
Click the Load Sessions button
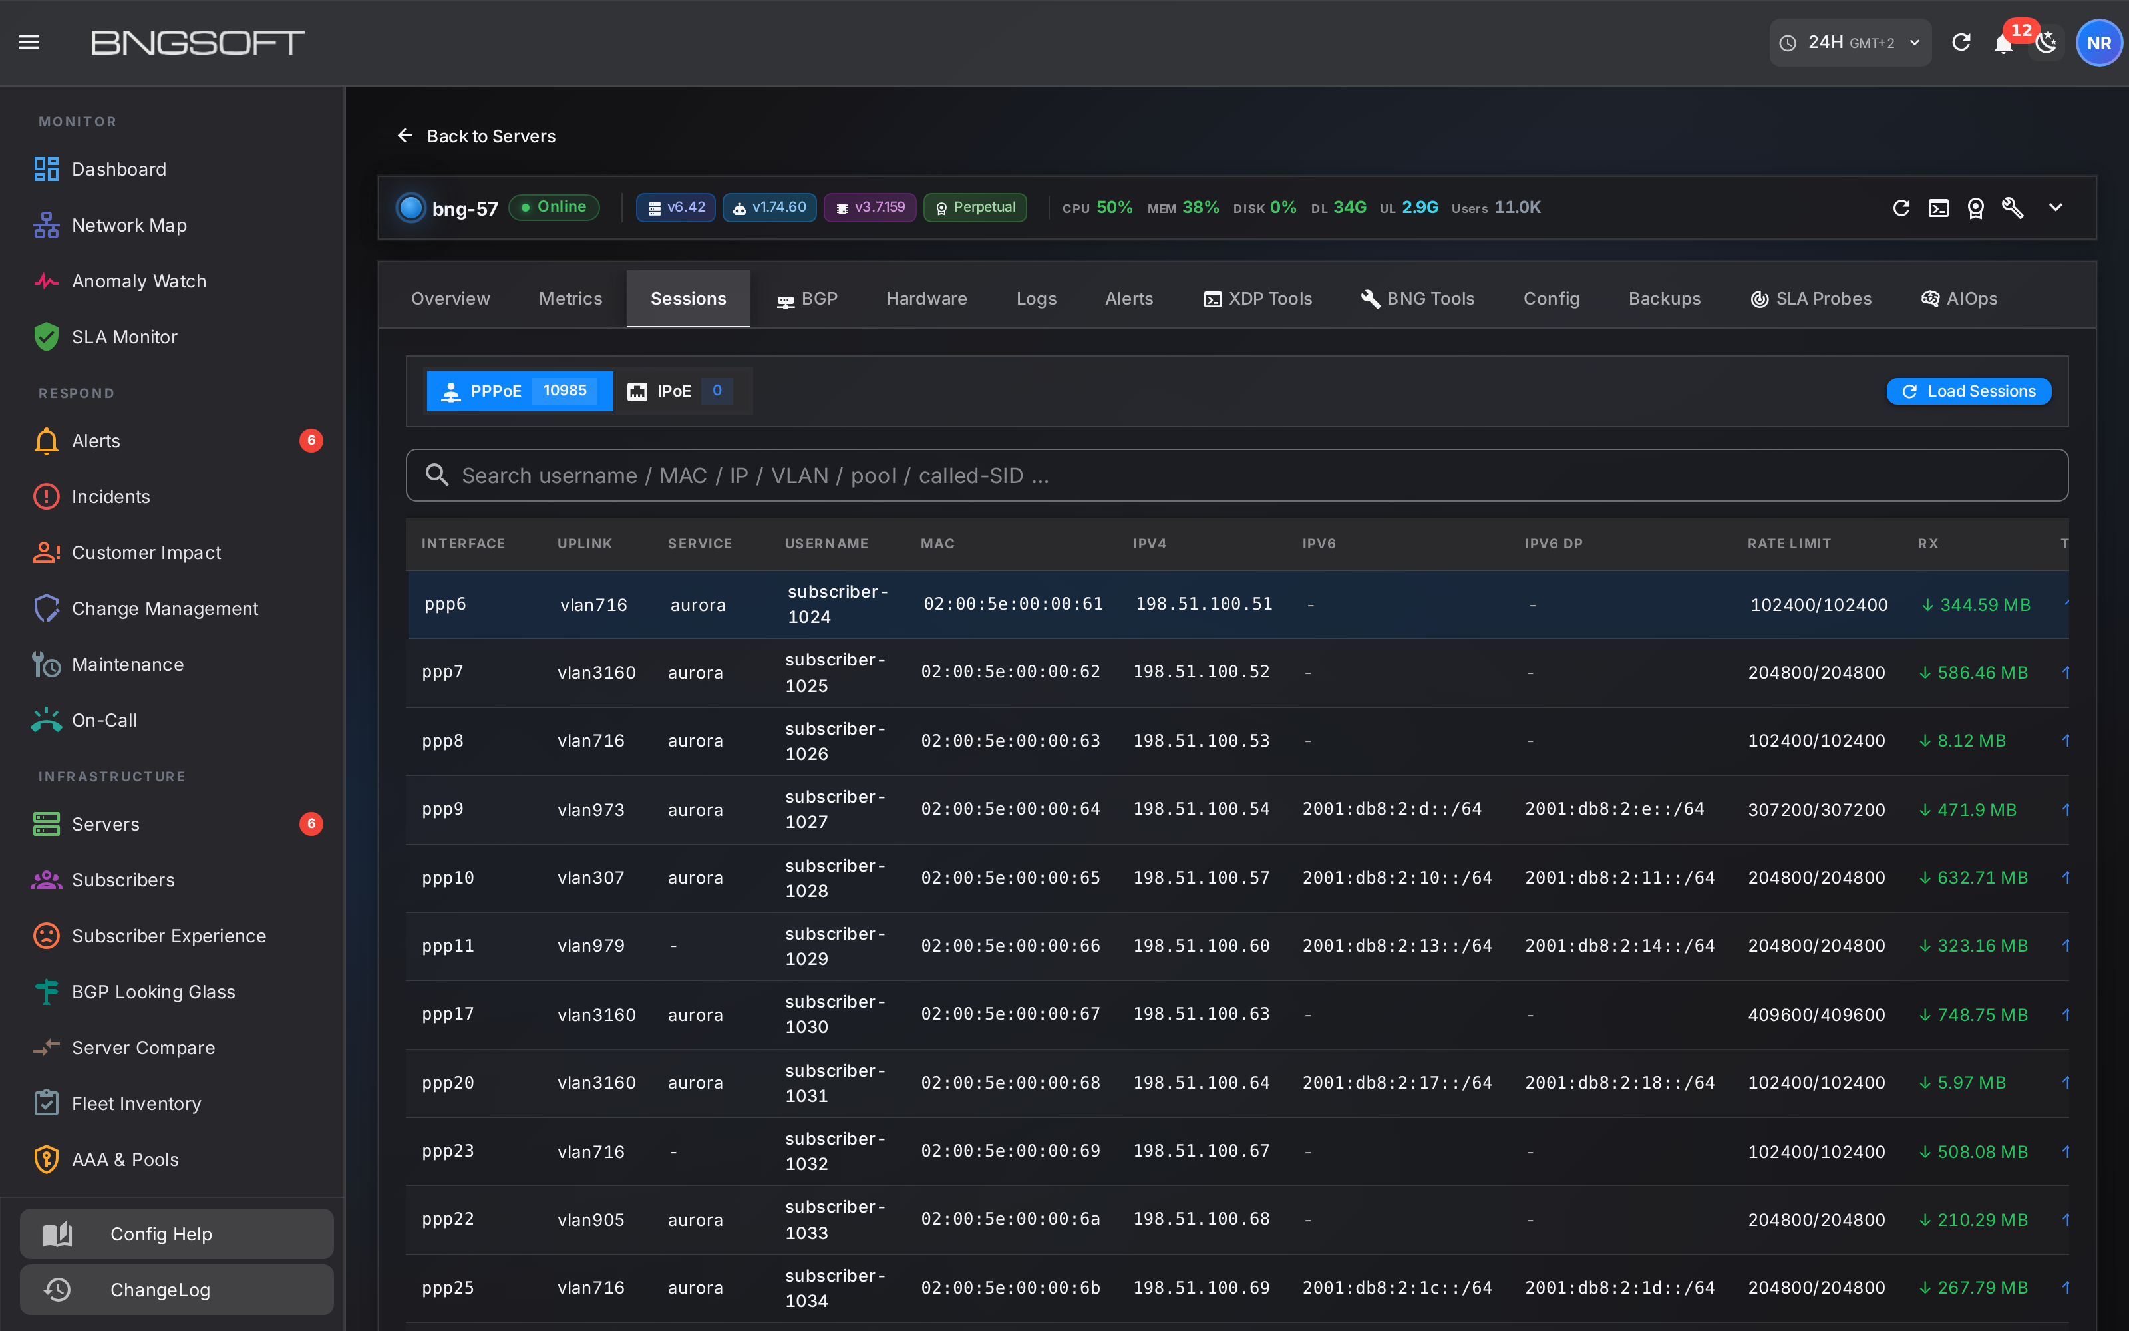(x=1969, y=391)
